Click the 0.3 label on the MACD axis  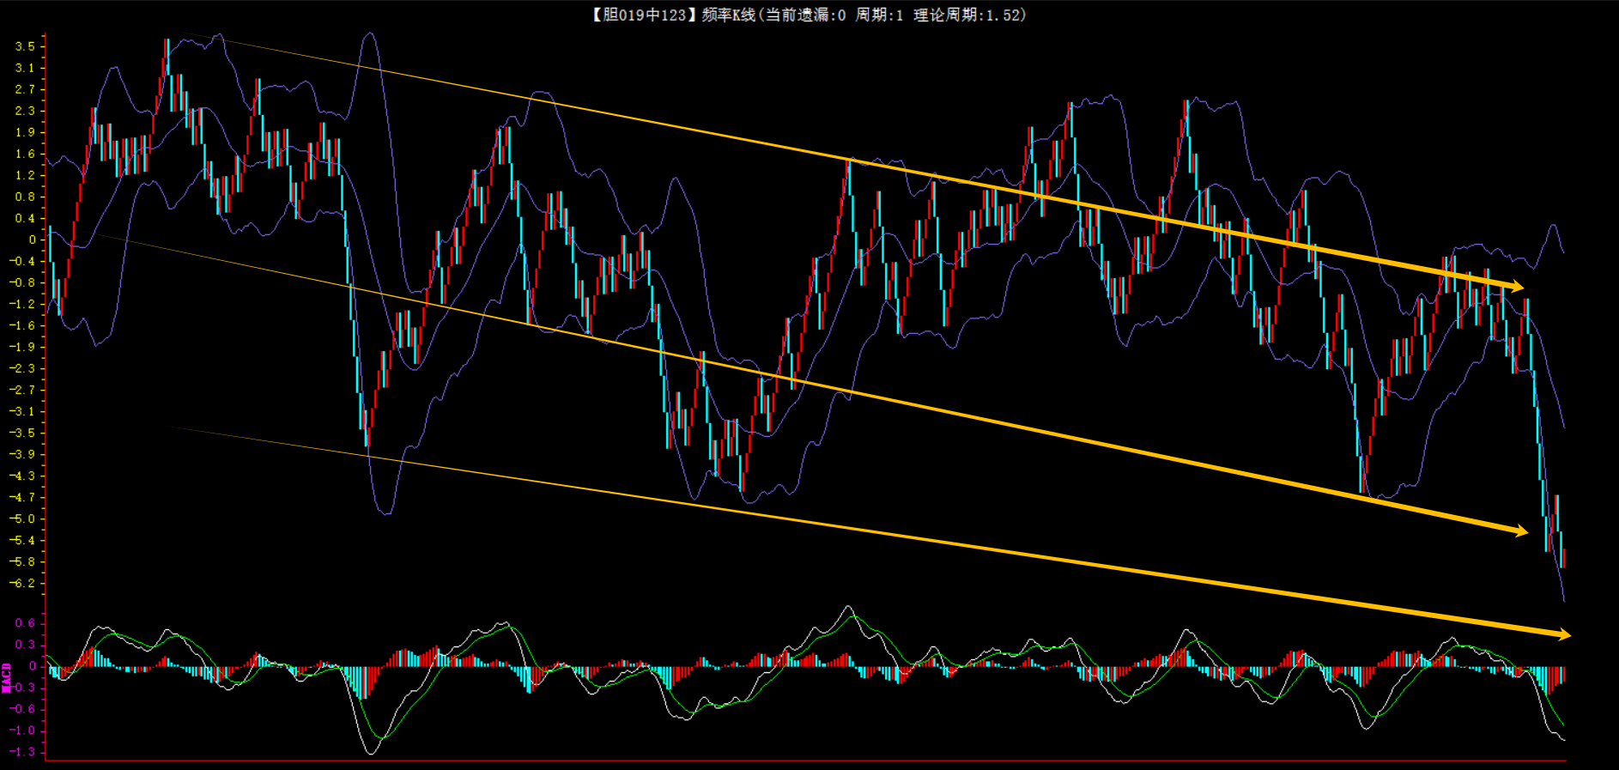[25, 645]
